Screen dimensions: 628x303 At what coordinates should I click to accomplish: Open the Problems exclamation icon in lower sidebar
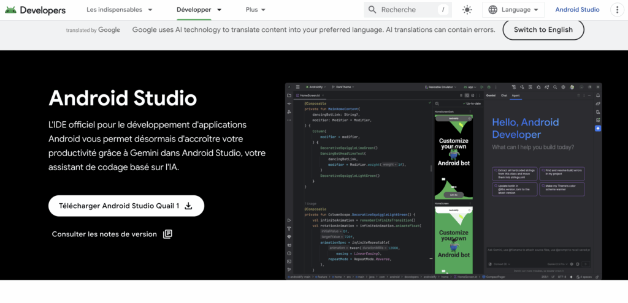[289, 253]
